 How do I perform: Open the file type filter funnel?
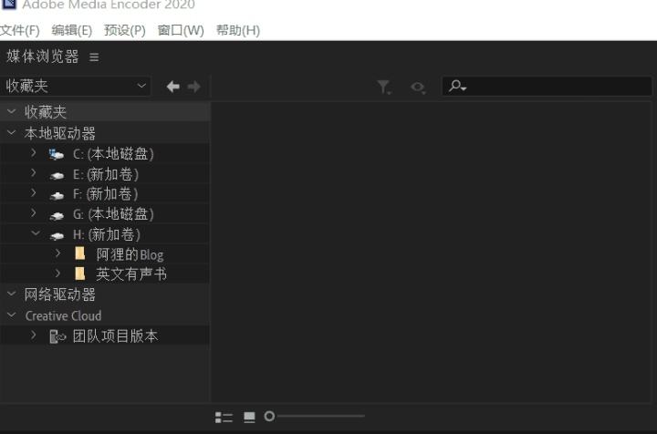384,87
